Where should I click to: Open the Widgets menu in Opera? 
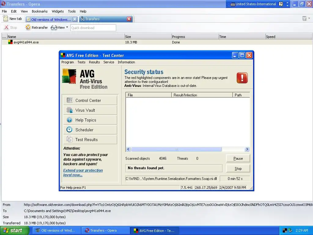pos(58,11)
